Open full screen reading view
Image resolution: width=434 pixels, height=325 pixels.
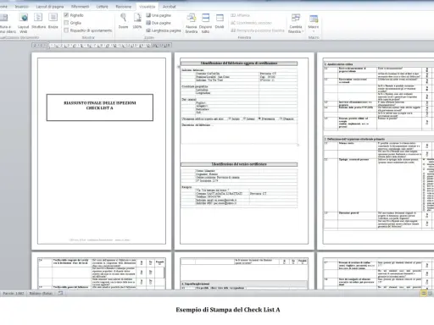pos(6,23)
